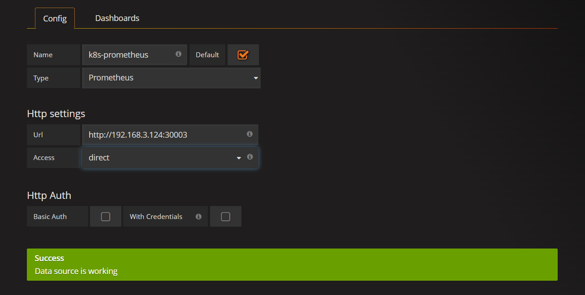Viewport: 585px width, 295px height.
Task: Enable the With Credentials checkbox
Action: [225, 217]
